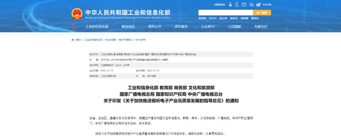This screenshot has width=341, height=139.
Task: Click 找文件 quick link under search
Action: point(212,18)
